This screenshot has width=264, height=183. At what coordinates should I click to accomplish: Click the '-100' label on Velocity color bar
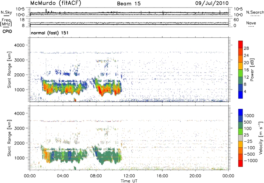249,148
